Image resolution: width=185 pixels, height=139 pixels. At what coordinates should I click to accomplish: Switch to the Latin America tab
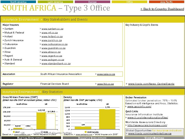[x=55, y=2]
